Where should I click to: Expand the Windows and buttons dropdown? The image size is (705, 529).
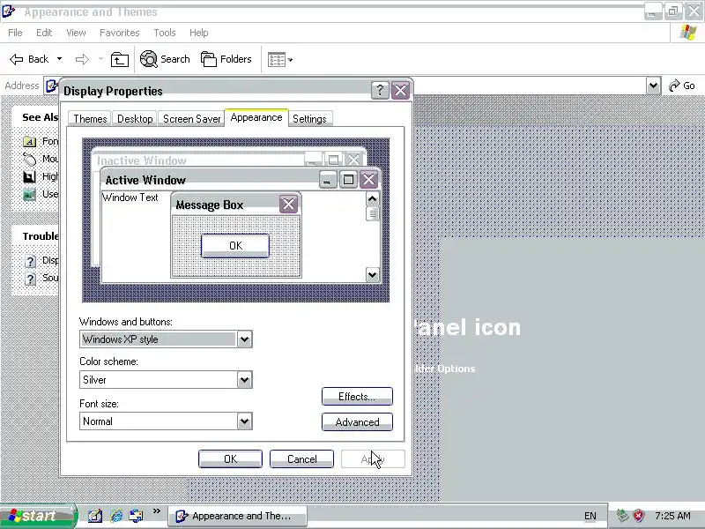coord(245,339)
